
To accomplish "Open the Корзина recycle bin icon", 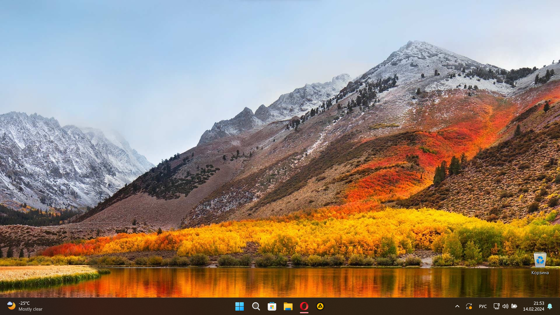I will pos(540,264).
